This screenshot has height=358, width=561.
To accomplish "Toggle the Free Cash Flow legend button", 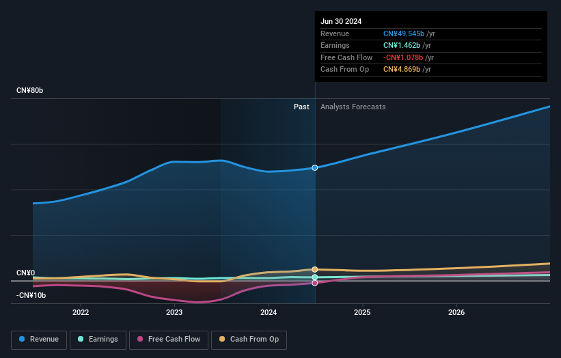I will click(169, 340).
